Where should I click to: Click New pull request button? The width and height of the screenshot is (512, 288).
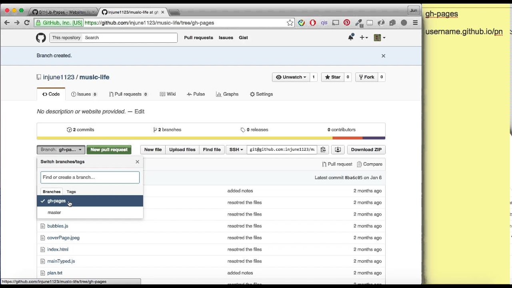[x=109, y=150]
